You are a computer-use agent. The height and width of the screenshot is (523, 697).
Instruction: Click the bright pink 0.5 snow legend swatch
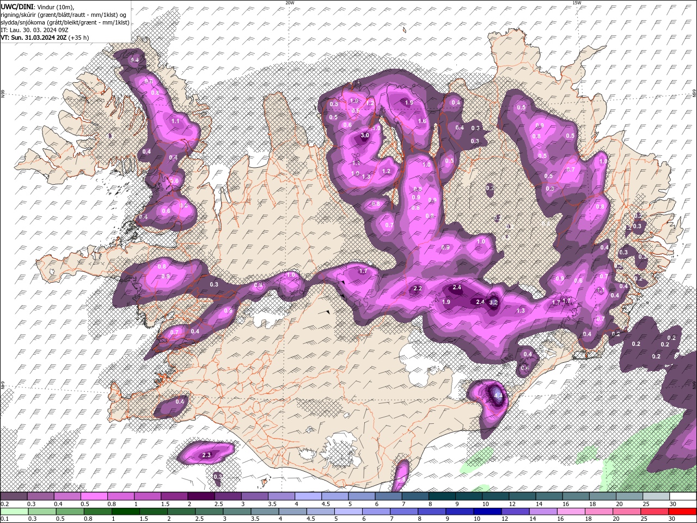pyautogui.click(x=94, y=496)
